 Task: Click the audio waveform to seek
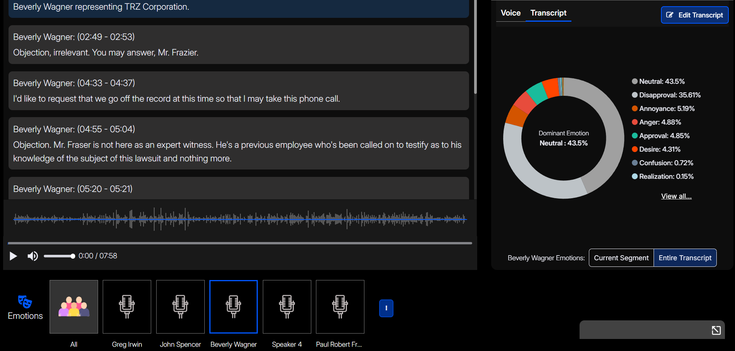(x=240, y=219)
